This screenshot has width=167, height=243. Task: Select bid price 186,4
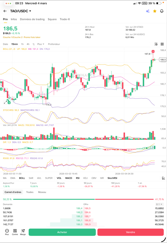tap(79, 208)
